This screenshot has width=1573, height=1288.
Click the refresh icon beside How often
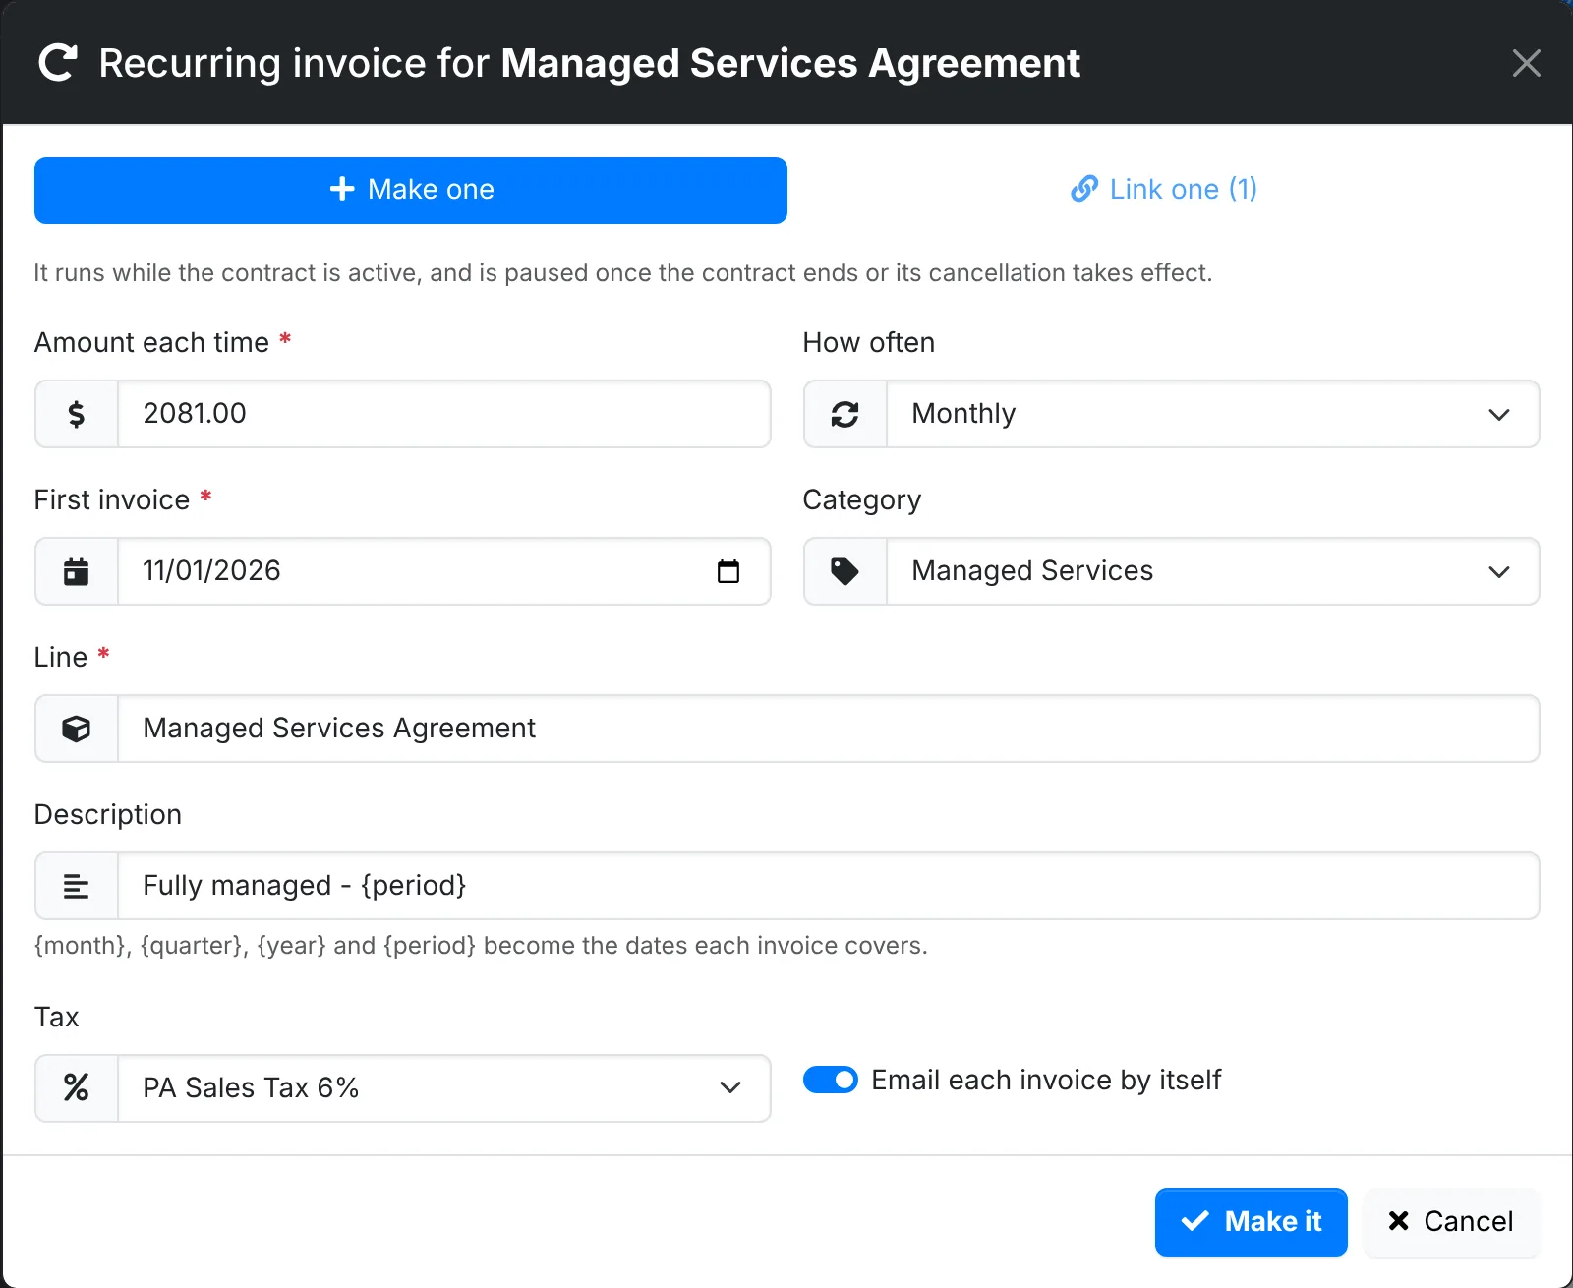point(845,414)
